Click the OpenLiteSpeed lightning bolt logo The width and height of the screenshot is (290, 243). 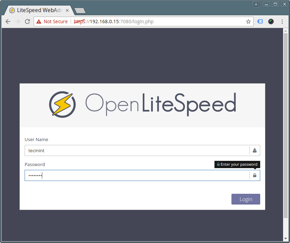click(x=62, y=104)
